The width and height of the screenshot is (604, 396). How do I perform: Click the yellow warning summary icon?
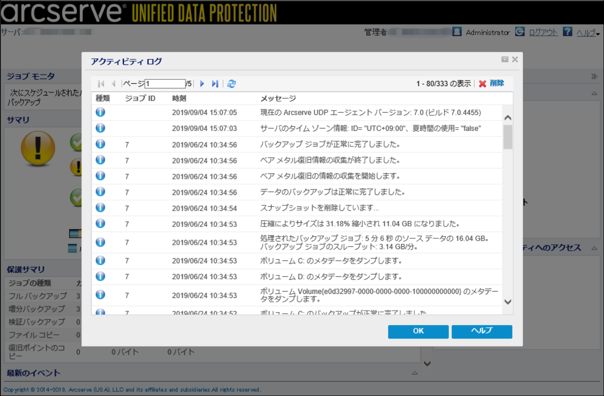tap(38, 148)
